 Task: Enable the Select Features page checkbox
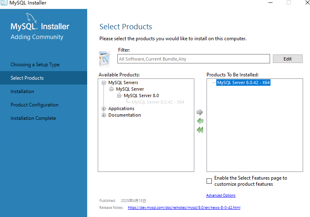click(209, 181)
